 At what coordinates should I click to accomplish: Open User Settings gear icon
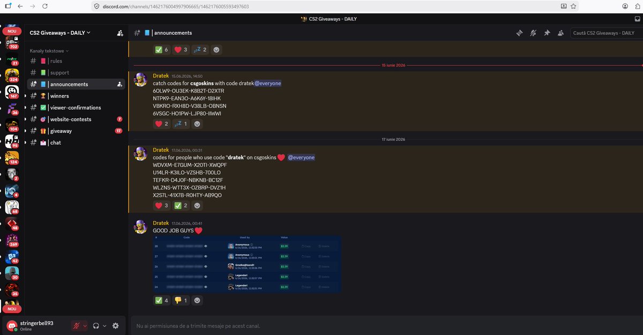[116, 325]
